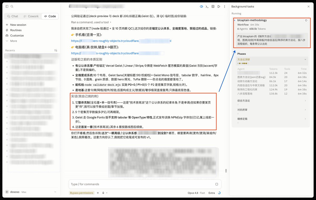Screen dimensions: 316x200
Task: Click the plus attach icon
Action: (98, 193)
